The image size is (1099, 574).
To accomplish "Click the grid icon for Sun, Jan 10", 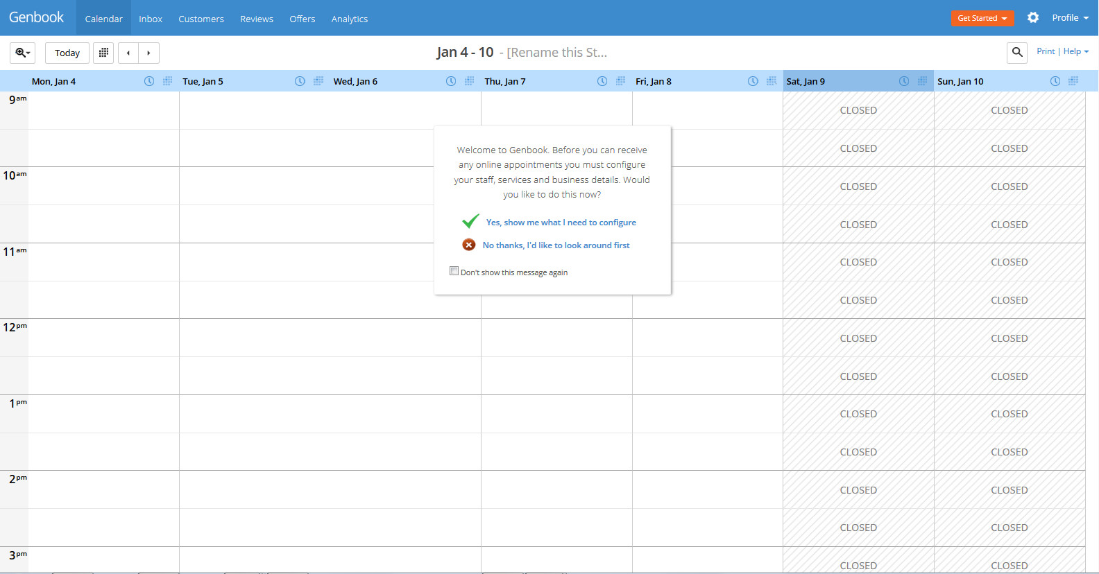I will 1073,81.
